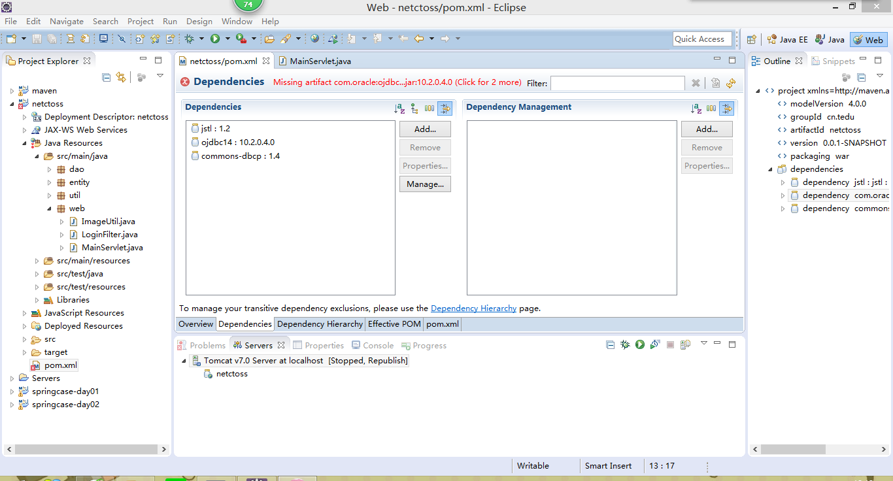Toggle Filter button in Dependency Management section
Image resolution: width=893 pixels, height=481 pixels.
tap(726, 108)
